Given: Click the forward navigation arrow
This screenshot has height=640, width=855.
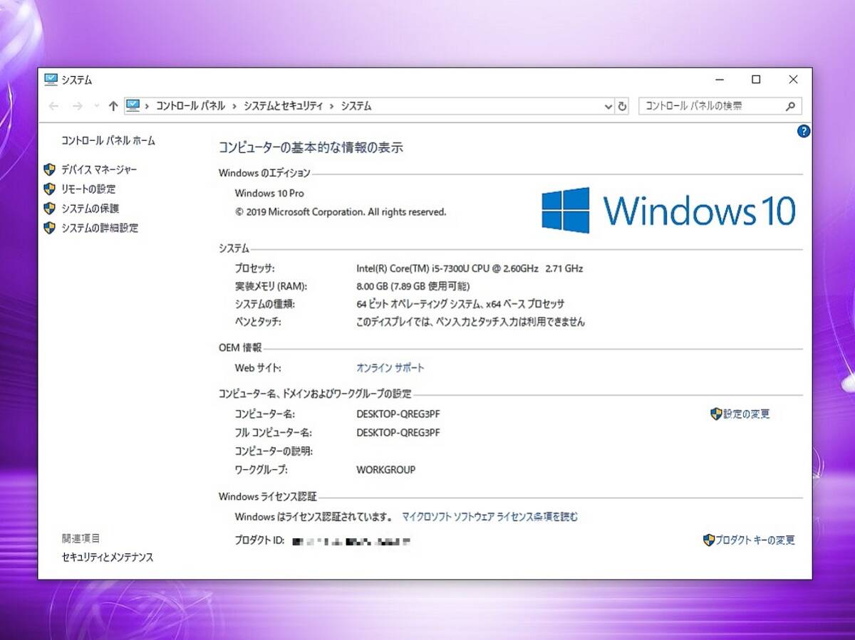Looking at the screenshot, I should pyautogui.click(x=78, y=106).
